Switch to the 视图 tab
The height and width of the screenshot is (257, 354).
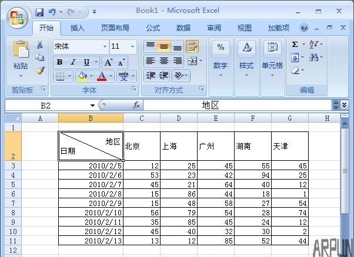(x=245, y=28)
